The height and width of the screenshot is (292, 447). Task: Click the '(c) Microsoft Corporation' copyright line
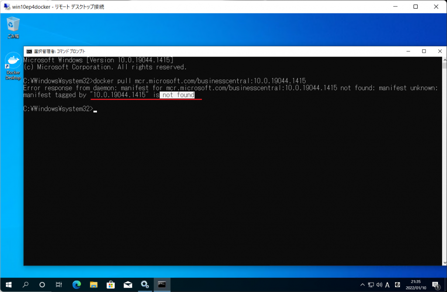[x=105, y=67]
